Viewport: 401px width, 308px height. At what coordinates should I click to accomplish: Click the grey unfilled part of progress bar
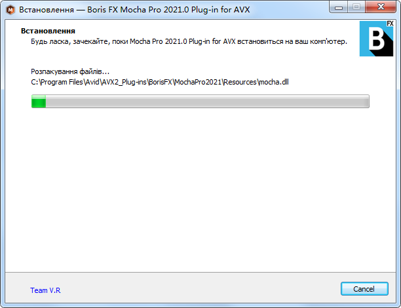point(207,102)
